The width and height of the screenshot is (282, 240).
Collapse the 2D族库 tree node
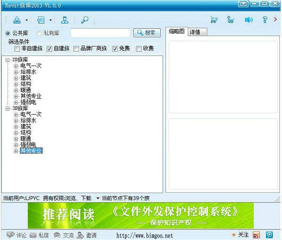click(8, 60)
